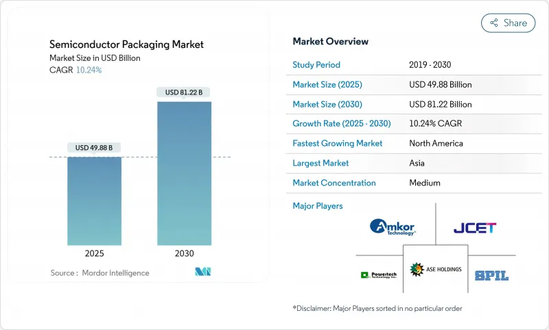Click the Share button
The width and height of the screenshot is (549, 330).
(508, 23)
